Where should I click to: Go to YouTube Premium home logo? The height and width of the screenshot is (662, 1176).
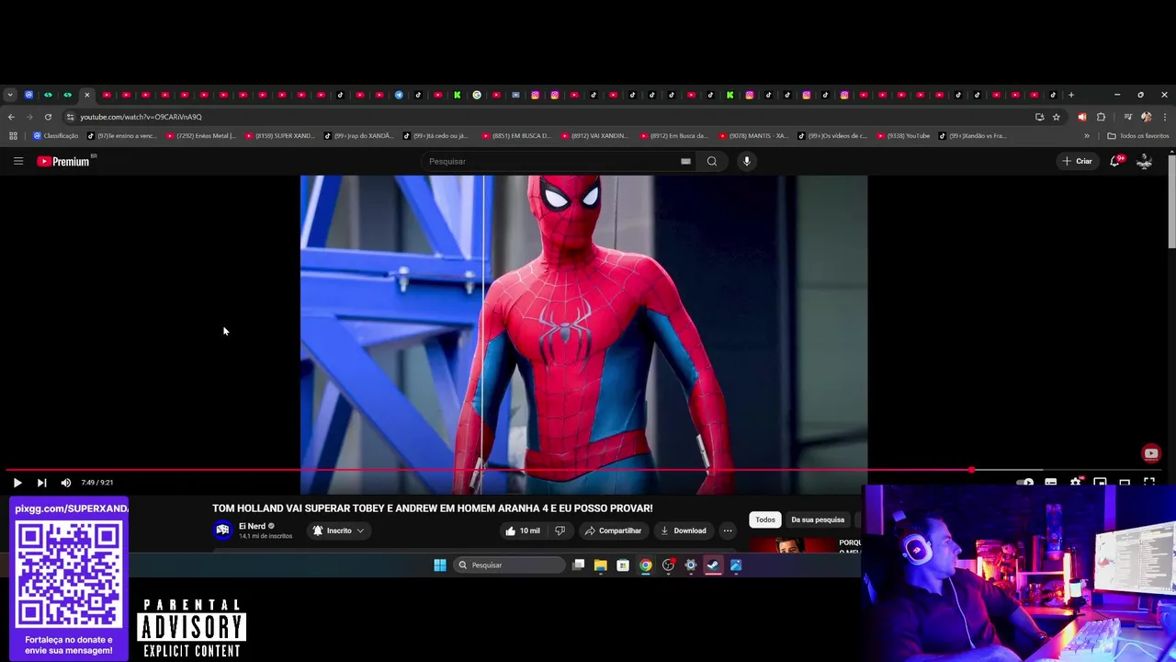point(64,161)
